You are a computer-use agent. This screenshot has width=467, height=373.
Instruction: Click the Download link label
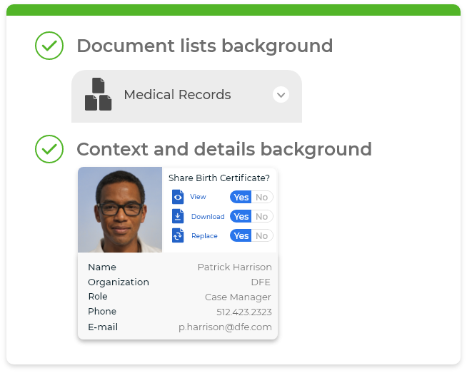(208, 217)
